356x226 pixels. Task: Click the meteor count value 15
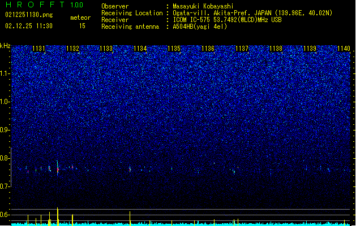[x=82, y=26]
